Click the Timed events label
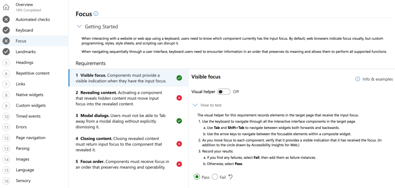The height and width of the screenshot is (188, 395). pos(28,116)
